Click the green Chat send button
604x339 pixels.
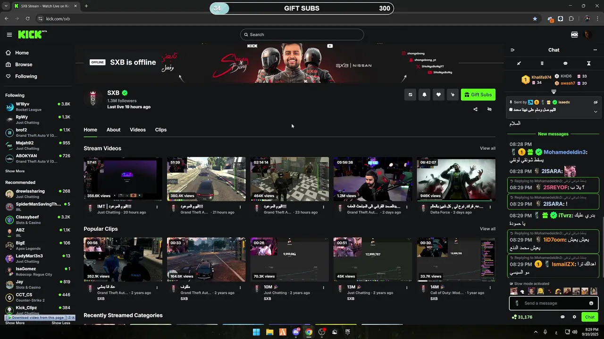click(x=590, y=317)
